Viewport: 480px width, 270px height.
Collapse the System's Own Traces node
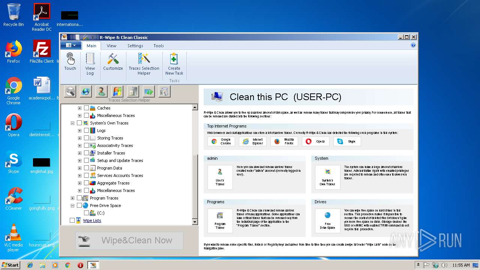point(72,123)
